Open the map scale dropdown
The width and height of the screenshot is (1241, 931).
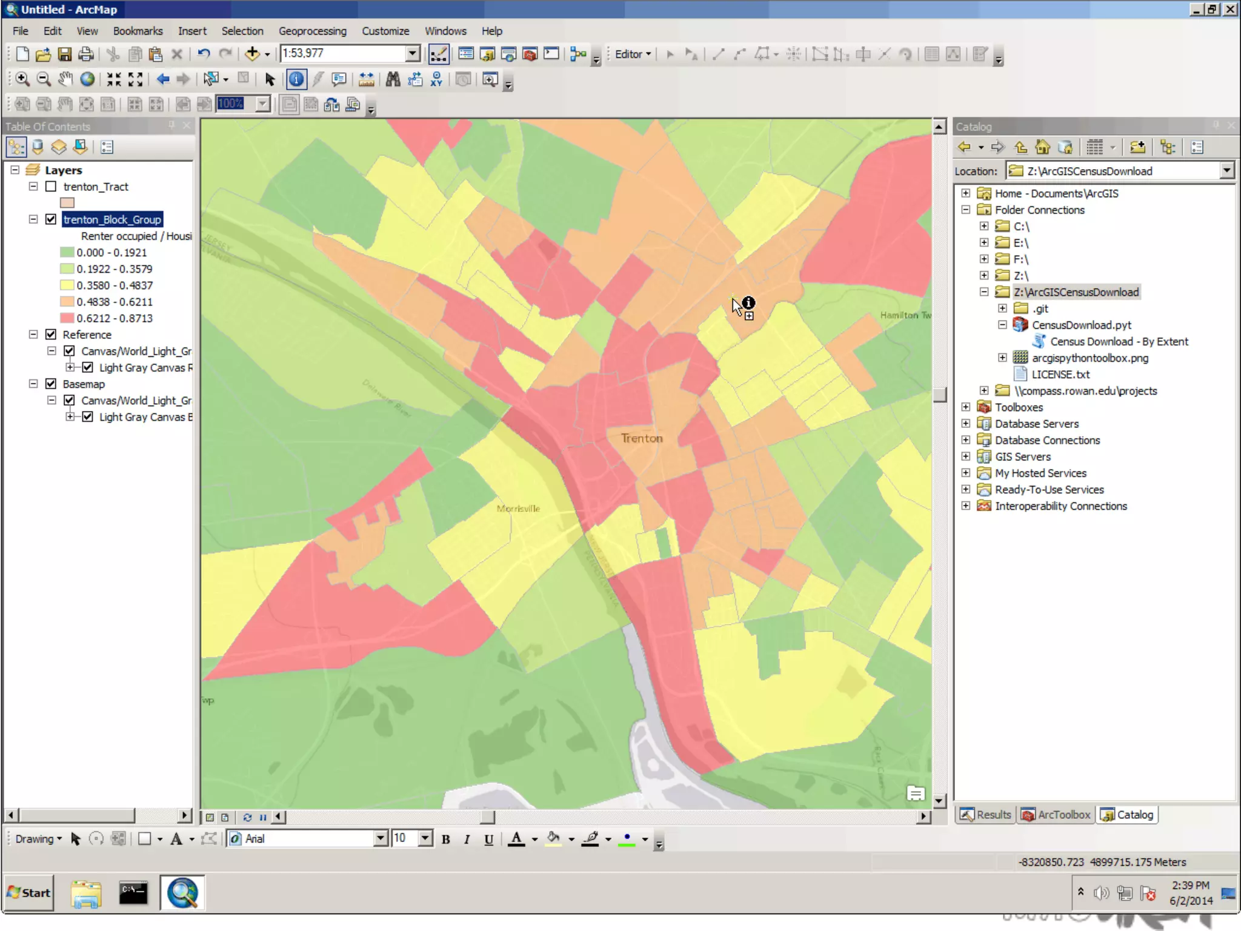click(x=413, y=53)
